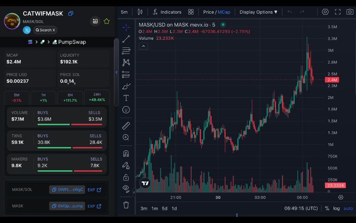Select the 24H timeframe stats tab

coord(97,97)
